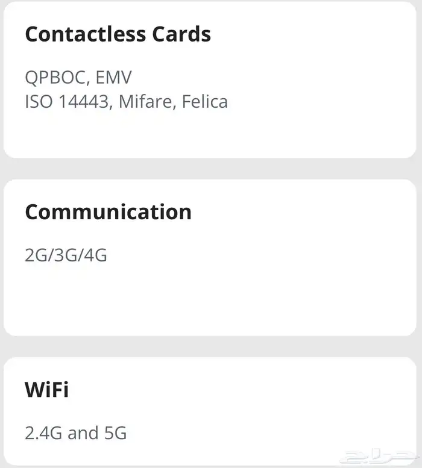
Task: Click the Contactless Cards heading
Action: pos(118,34)
